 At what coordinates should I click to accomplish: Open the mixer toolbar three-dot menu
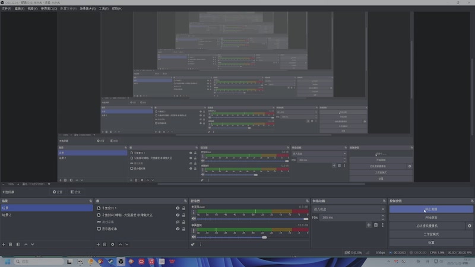click(x=201, y=244)
